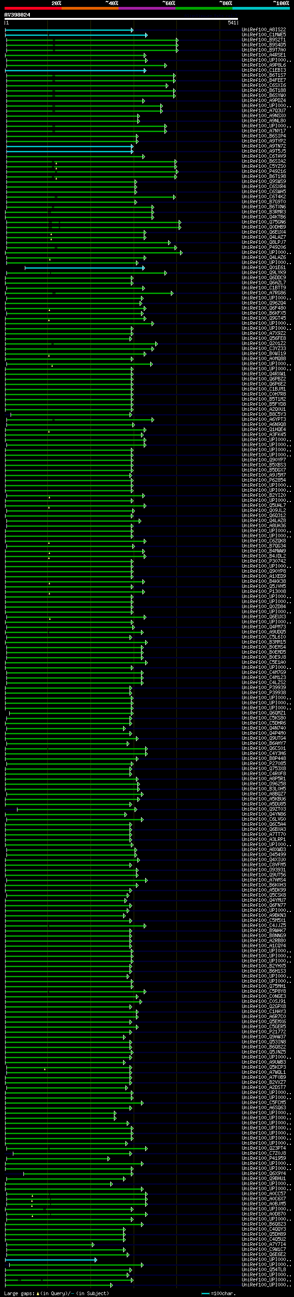Click hit label UniRef100_Q01E61
Screen dimensions: 294x1297
point(264,267)
